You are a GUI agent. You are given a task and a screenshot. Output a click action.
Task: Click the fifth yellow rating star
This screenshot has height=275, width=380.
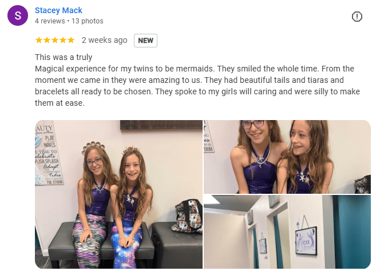(71, 40)
